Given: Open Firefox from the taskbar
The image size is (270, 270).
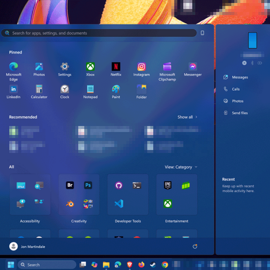Looking at the screenshot, I should pyautogui.click(x=141, y=265).
